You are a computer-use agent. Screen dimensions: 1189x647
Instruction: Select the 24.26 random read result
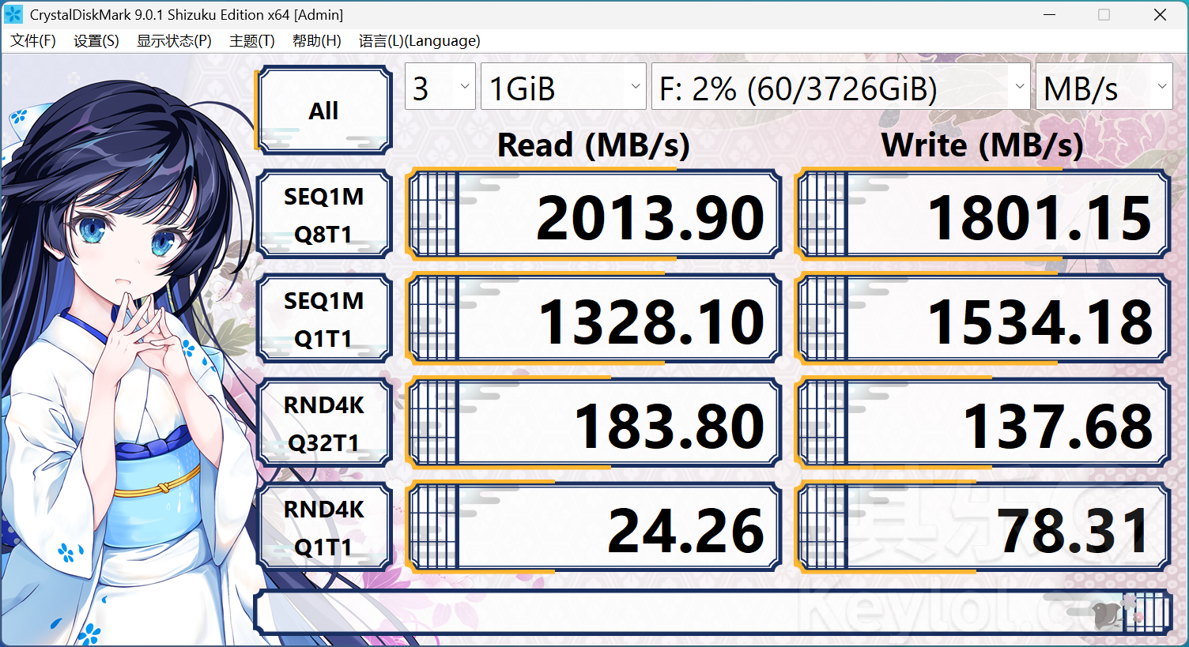point(594,527)
